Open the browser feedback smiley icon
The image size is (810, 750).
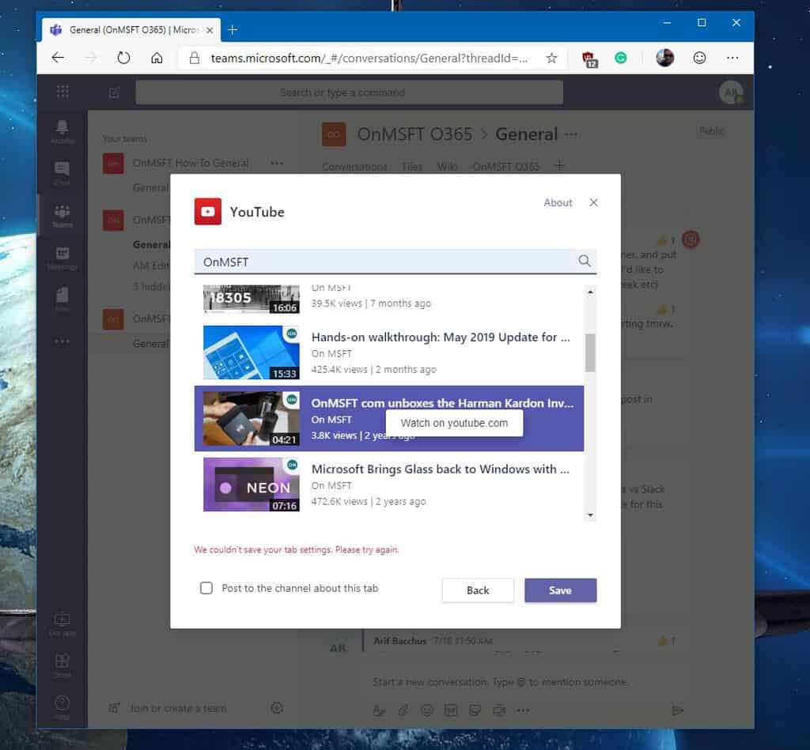(699, 58)
